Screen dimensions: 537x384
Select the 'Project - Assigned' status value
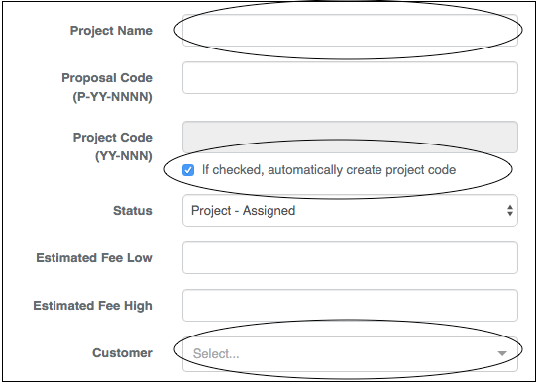[x=243, y=210]
